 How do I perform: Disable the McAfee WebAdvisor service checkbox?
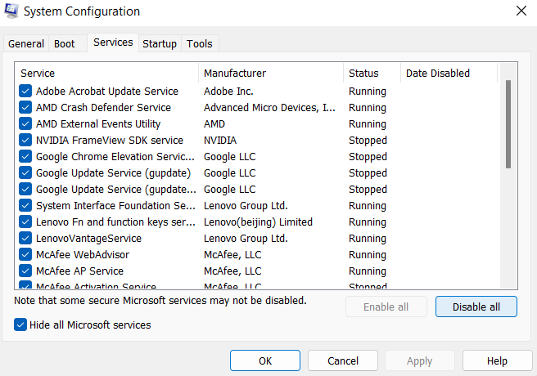point(25,255)
